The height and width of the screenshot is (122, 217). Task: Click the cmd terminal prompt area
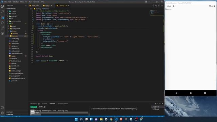pyautogui.click(x=114, y=109)
